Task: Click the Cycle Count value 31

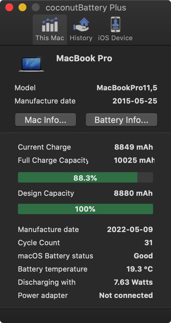Action: (x=149, y=243)
